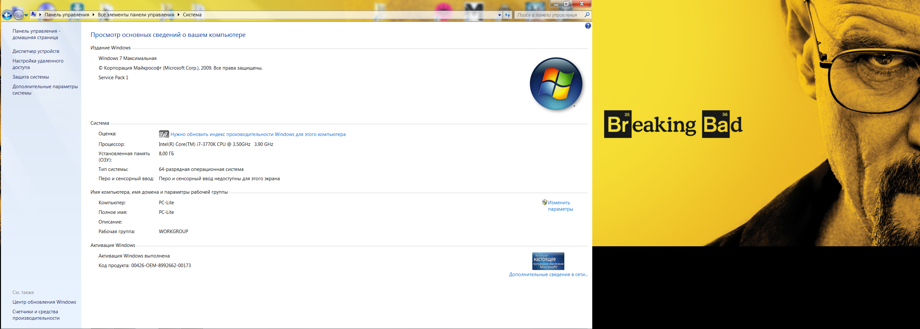
Task: Click the 7.7 performance score badge
Action: (x=164, y=134)
